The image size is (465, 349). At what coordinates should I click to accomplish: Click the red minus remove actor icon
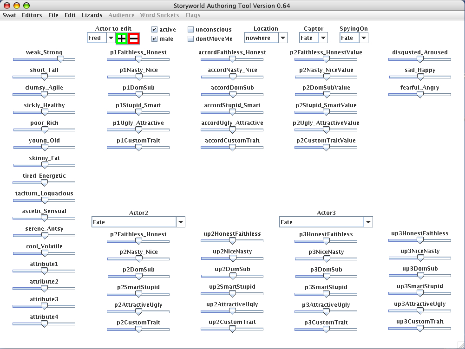[x=134, y=39]
